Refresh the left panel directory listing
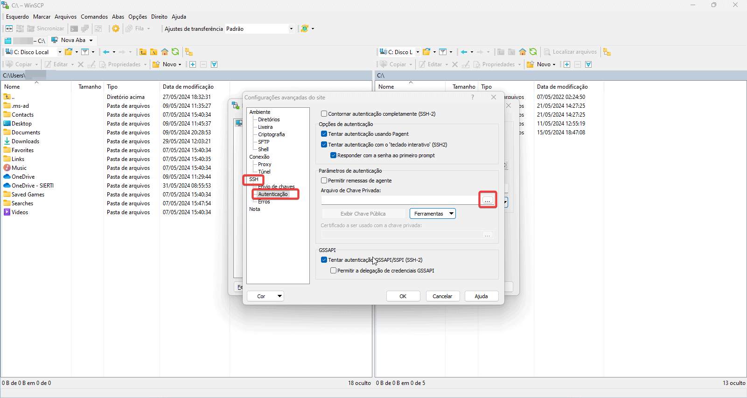 [x=175, y=52]
